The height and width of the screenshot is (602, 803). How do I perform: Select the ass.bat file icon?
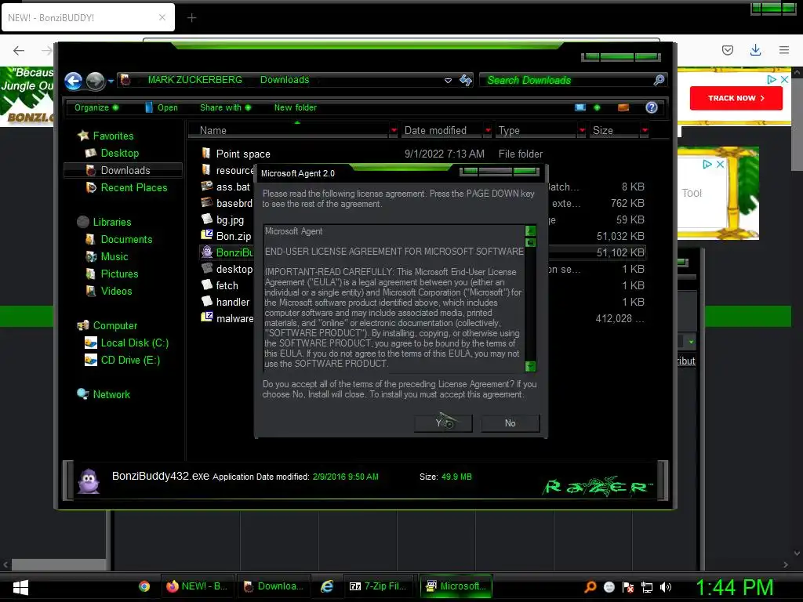click(206, 187)
